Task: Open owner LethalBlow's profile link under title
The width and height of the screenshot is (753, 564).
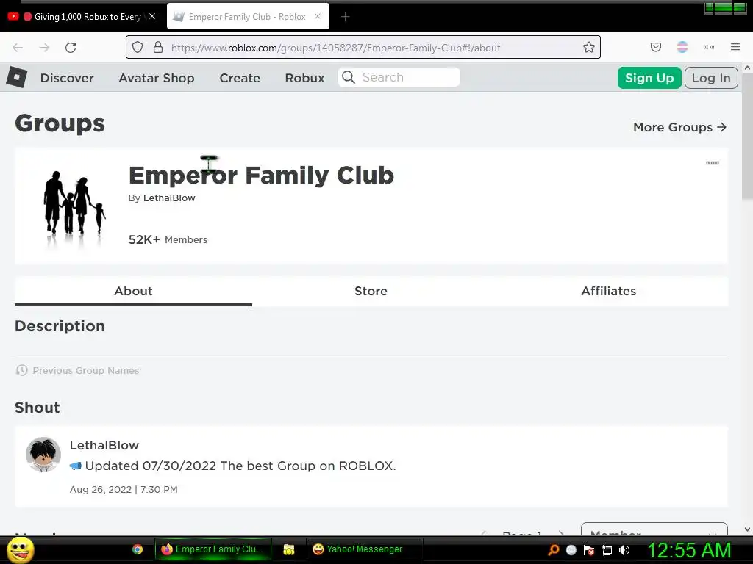Action: (x=169, y=198)
